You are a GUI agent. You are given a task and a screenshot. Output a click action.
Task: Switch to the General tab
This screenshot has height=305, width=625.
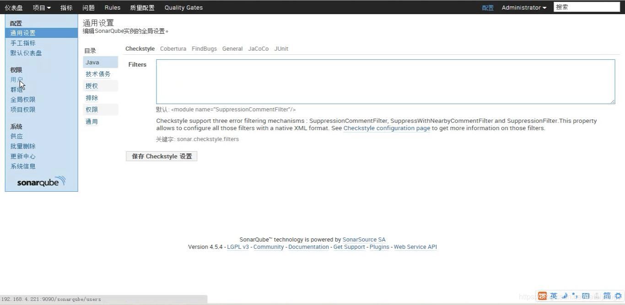(x=232, y=49)
